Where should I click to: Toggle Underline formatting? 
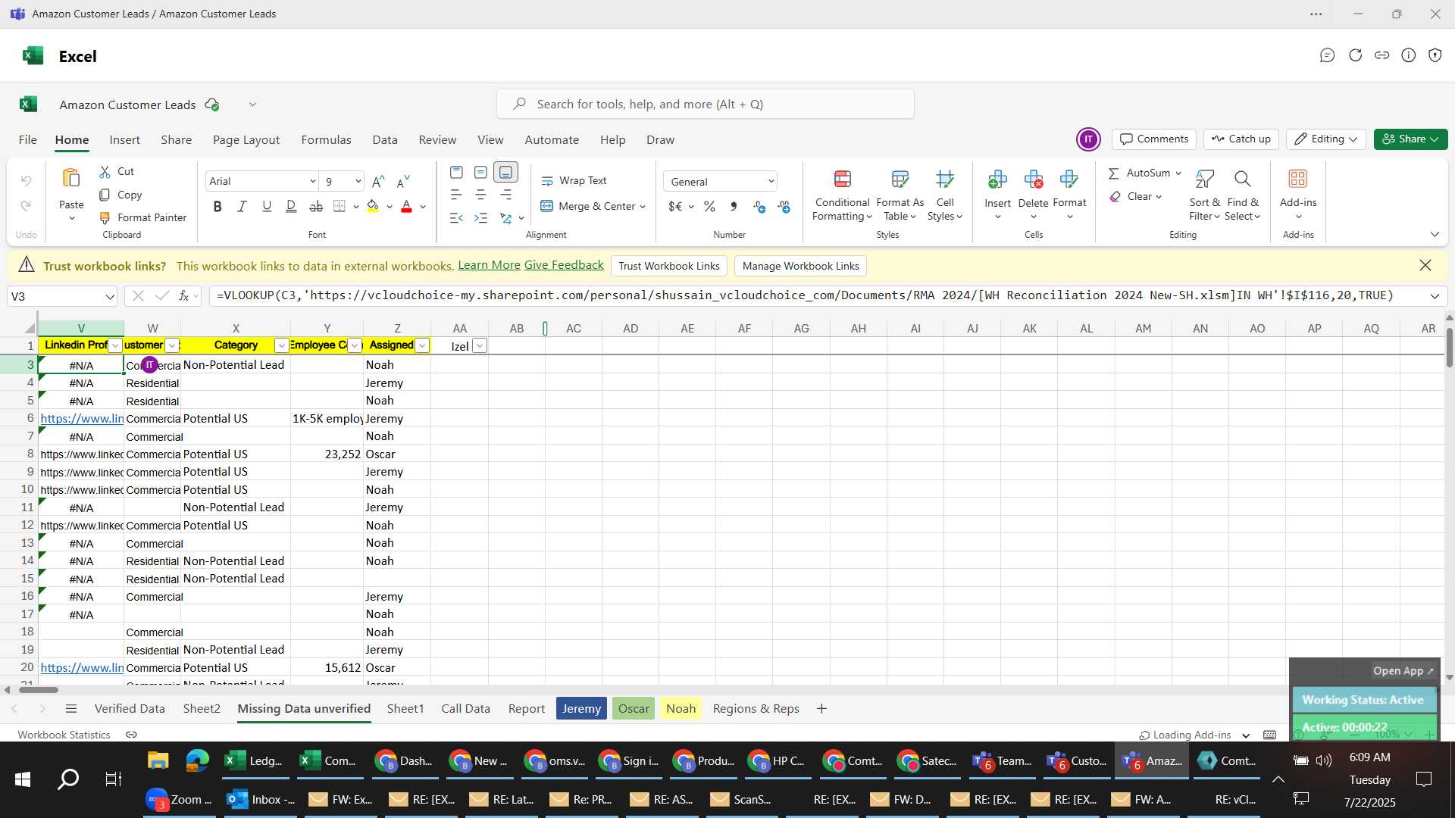tap(267, 206)
